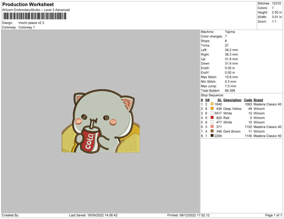Click the Min Stitch value 0.3 mm
The image size is (284, 219).
231,82
